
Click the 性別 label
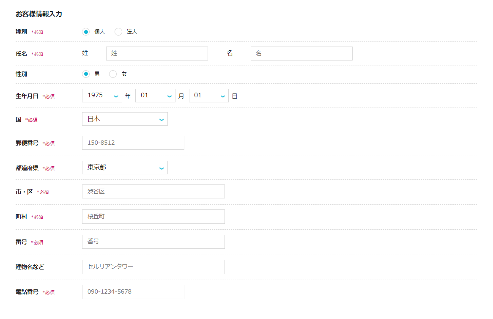point(22,74)
